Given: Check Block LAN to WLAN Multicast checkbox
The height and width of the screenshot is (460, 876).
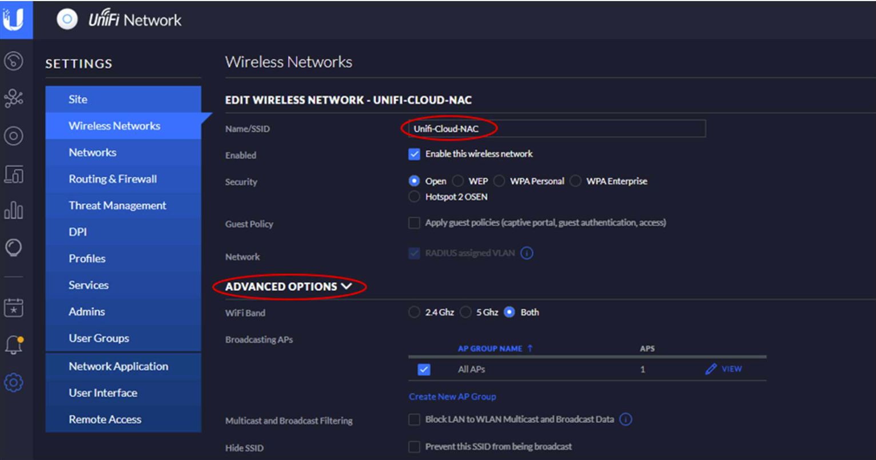Looking at the screenshot, I should 415,420.
